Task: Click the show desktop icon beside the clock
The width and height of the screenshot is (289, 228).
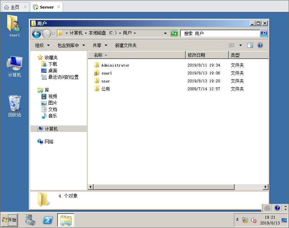Action: (284, 220)
